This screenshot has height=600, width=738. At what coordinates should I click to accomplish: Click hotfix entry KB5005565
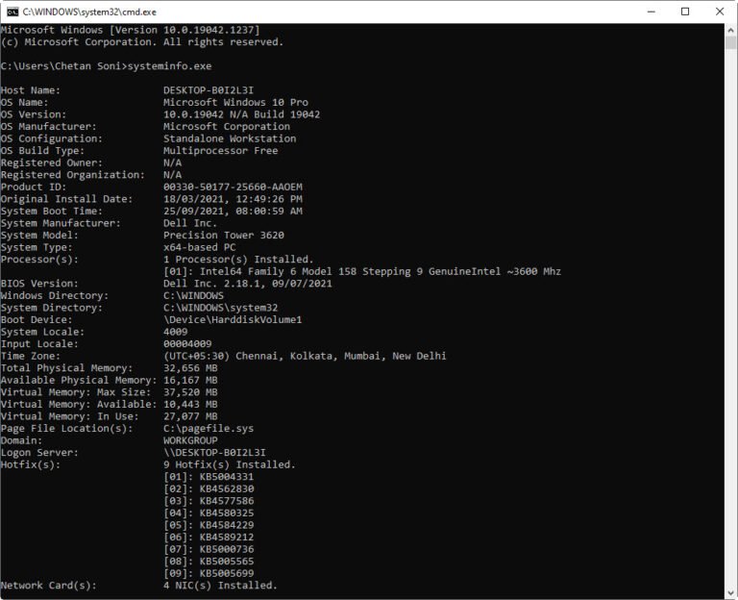pos(227,562)
